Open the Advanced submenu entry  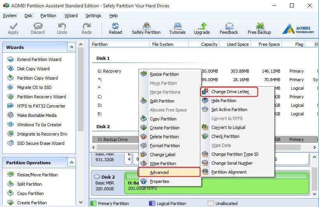coord(169,172)
